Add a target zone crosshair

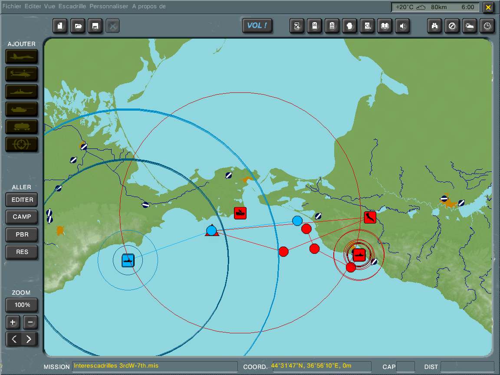(x=22, y=144)
